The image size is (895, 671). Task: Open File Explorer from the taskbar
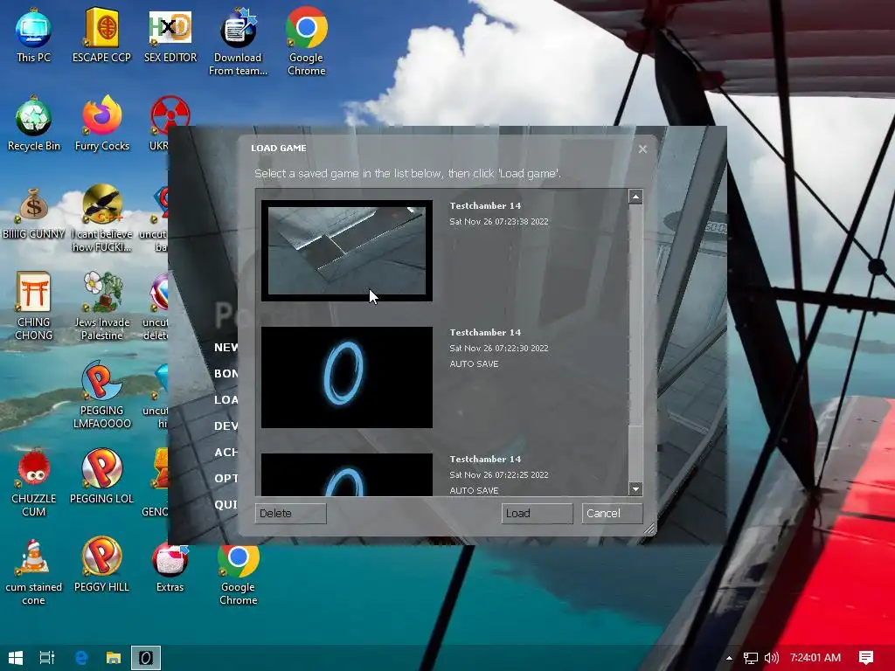point(114,658)
